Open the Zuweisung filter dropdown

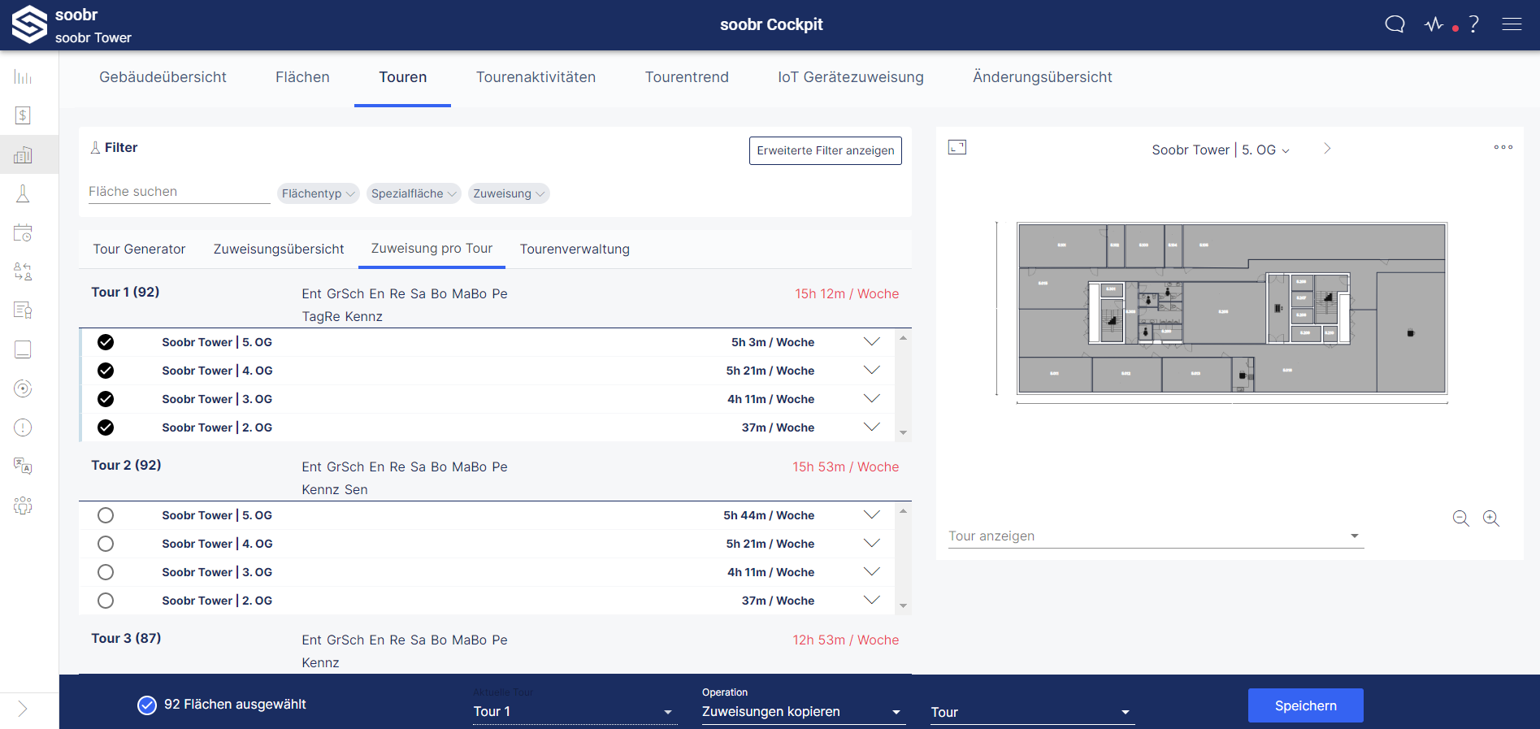tap(509, 193)
